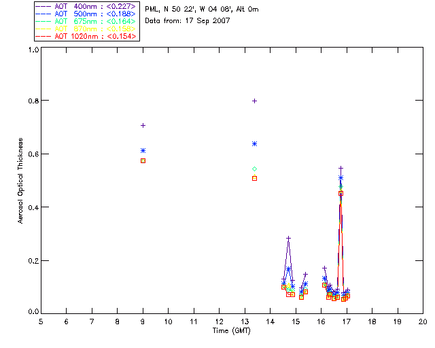Click the red dashed line sample in legend
This screenshot has width=435, height=348.
43,36
